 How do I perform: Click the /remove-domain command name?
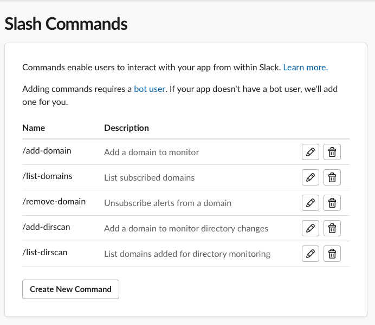click(x=54, y=202)
